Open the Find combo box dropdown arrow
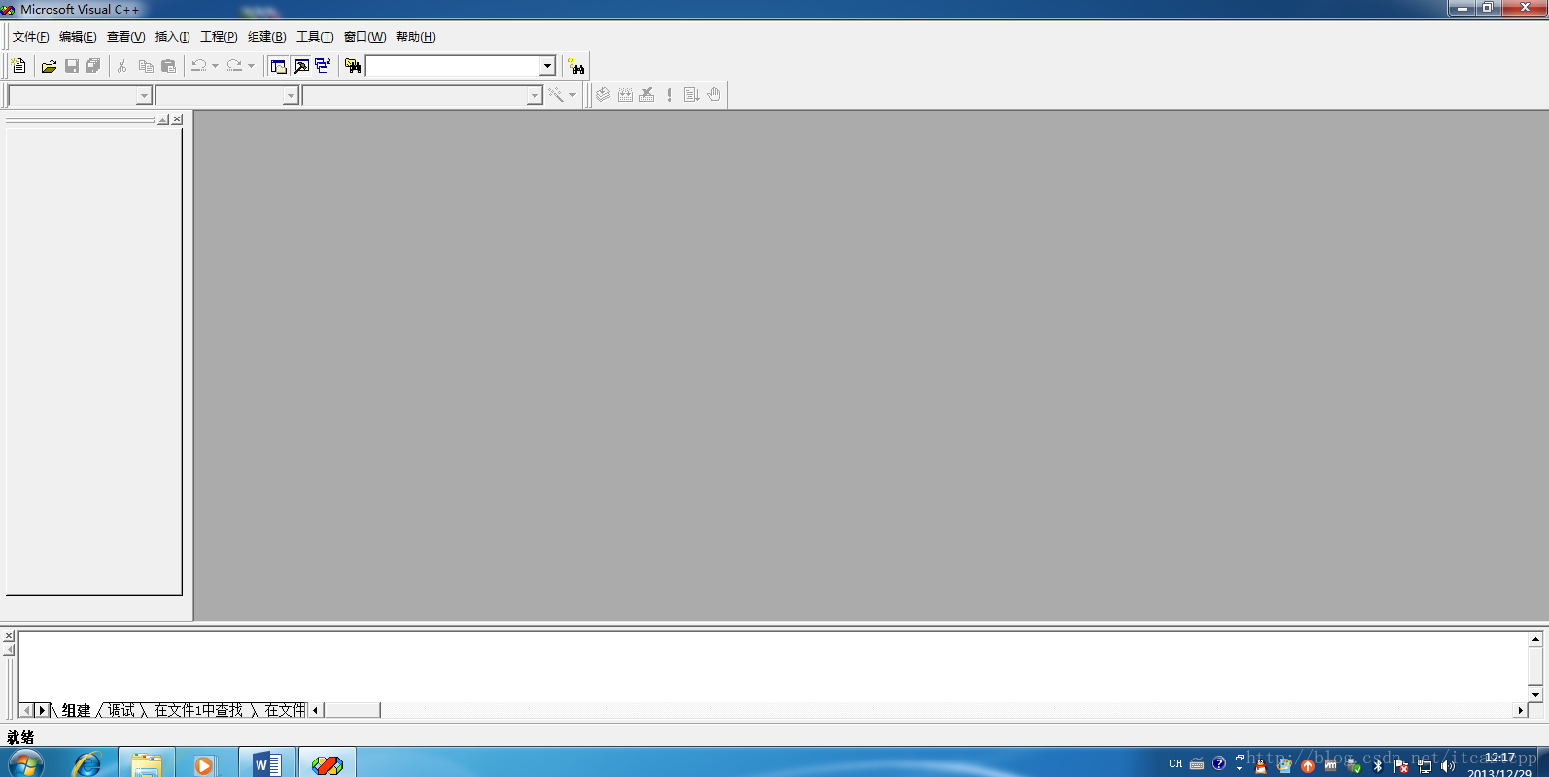 (x=547, y=66)
